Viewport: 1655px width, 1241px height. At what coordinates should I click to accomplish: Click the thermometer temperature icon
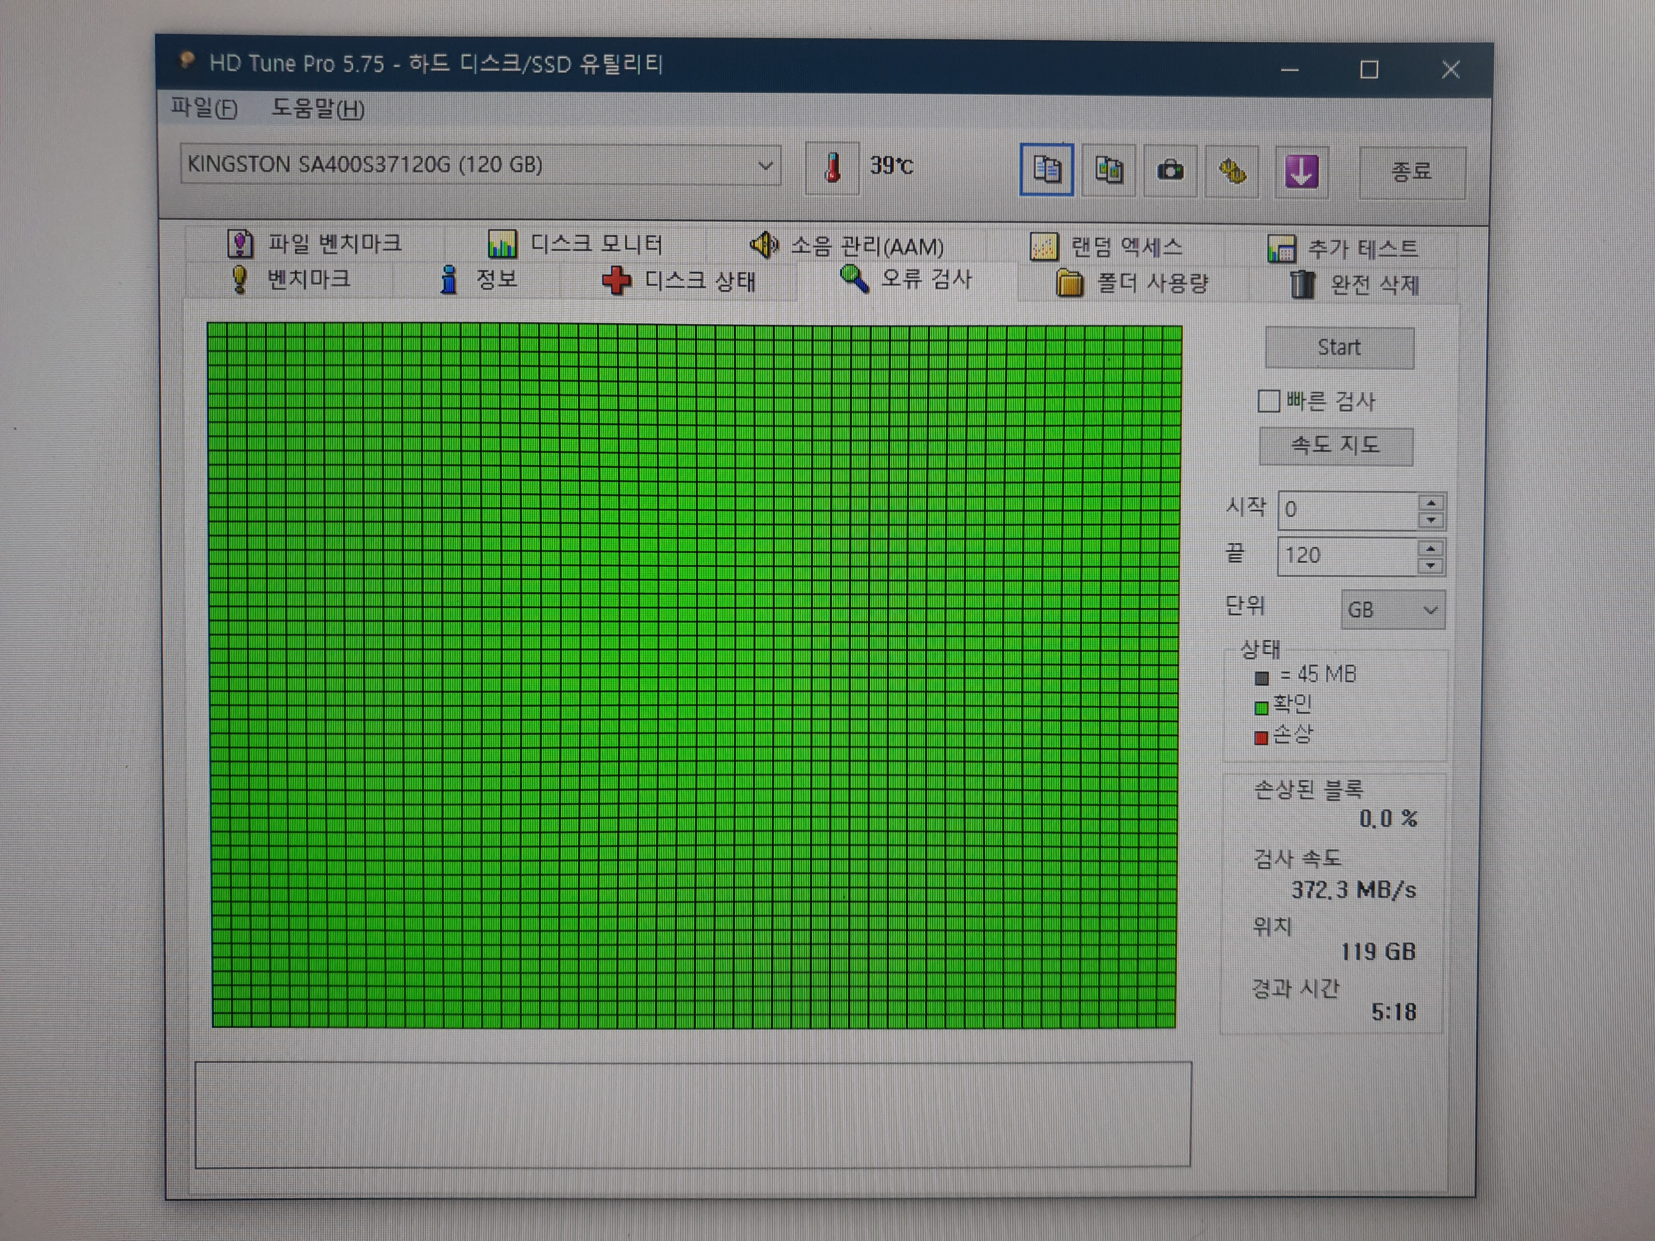coord(832,167)
